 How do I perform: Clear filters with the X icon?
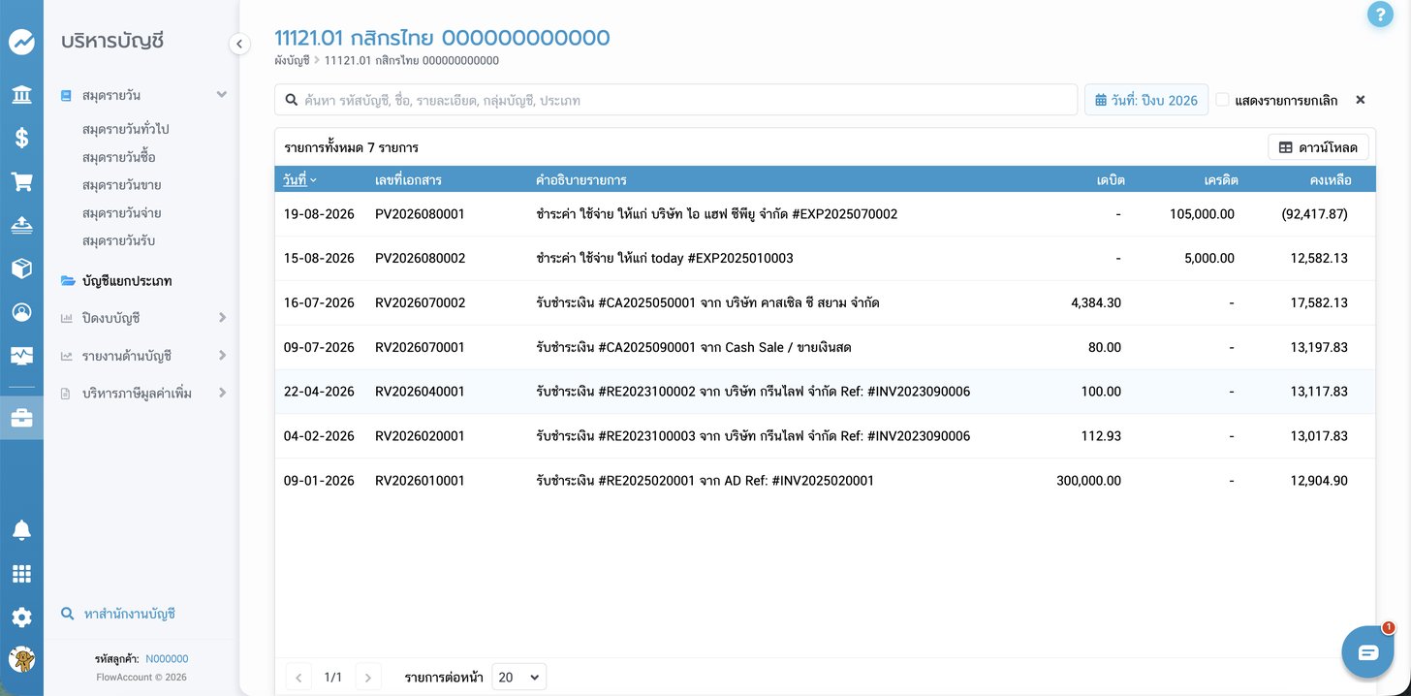pyautogui.click(x=1360, y=100)
